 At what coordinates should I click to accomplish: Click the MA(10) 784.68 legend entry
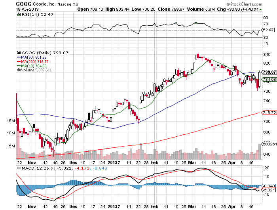[32, 66]
